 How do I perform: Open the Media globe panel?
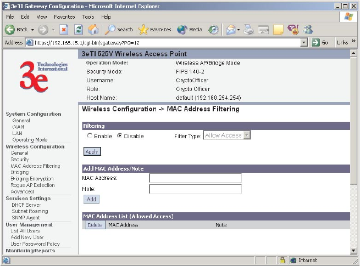point(182,30)
